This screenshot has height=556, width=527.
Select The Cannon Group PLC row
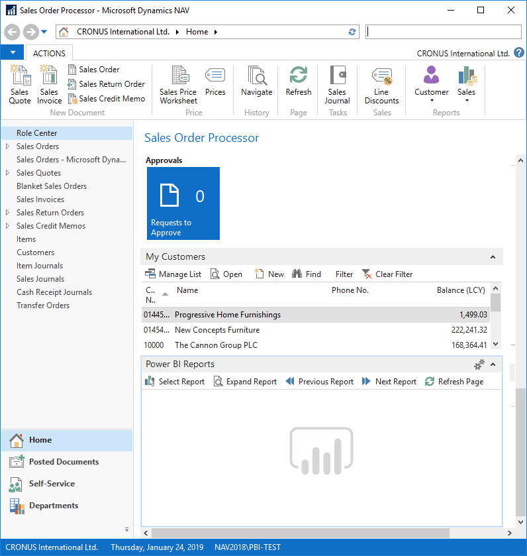coord(316,345)
